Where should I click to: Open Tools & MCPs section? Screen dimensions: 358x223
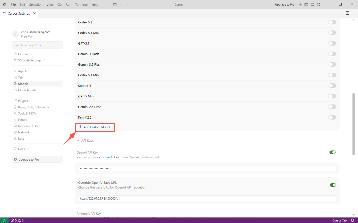click(x=37, y=114)
